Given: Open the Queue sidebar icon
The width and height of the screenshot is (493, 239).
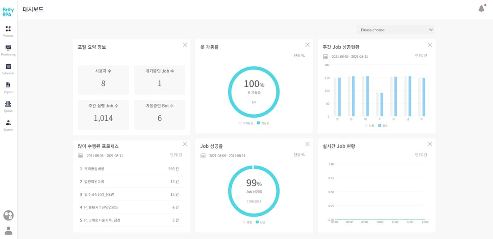Looking at the screenshot, I should pos(9,107).
